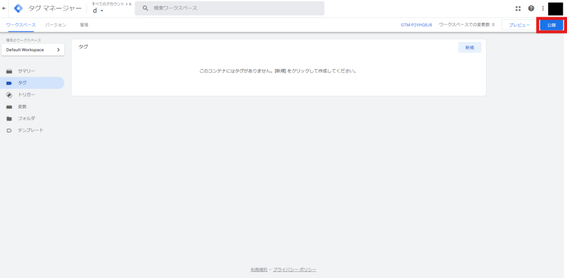This screenshot has width=567, height=278.
Task: Open the help question mark icon
Action: click(x=531, y=8)
